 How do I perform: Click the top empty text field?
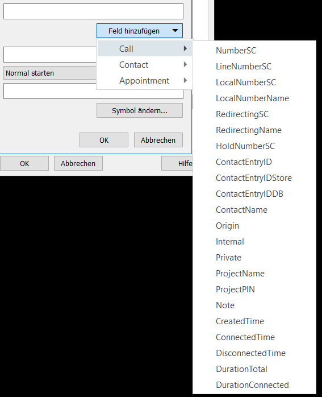point(93,11)
